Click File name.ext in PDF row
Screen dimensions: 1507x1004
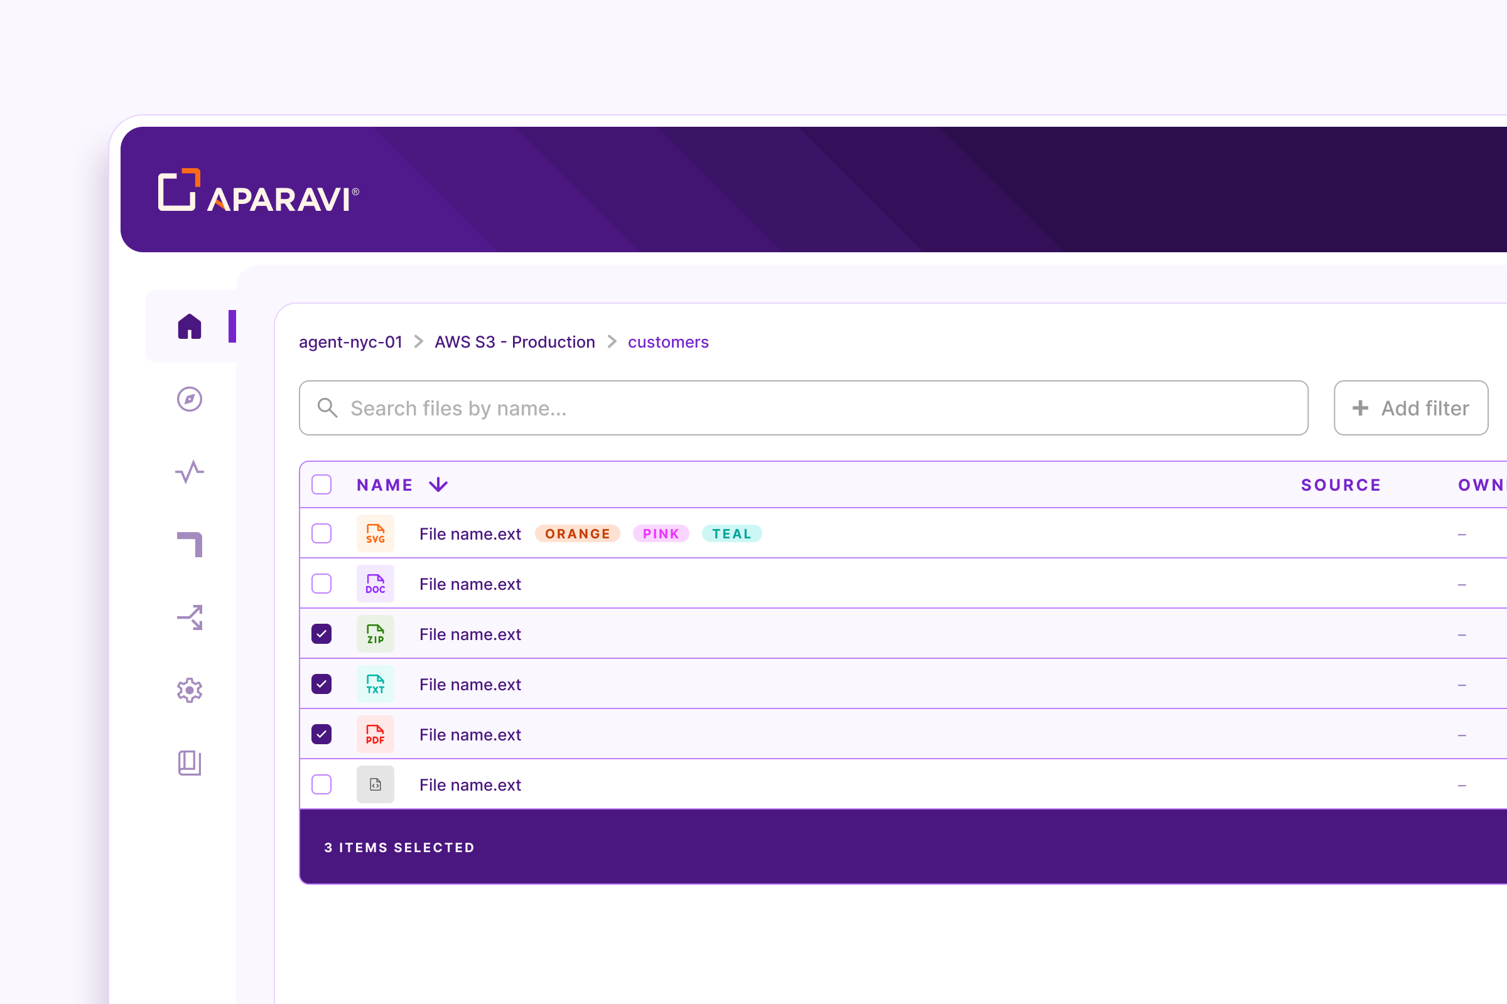[x=470, y=735]
